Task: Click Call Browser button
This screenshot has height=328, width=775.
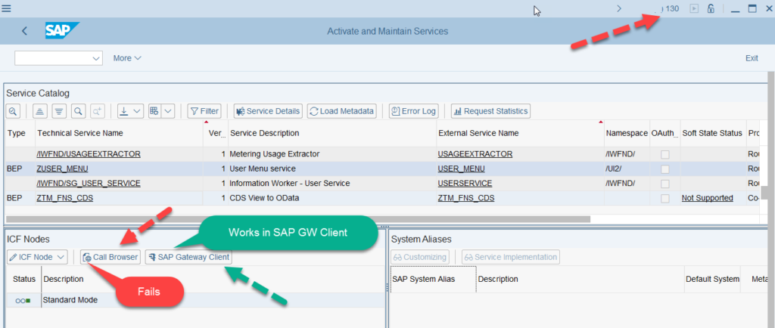Action: [x=110, y=257]
